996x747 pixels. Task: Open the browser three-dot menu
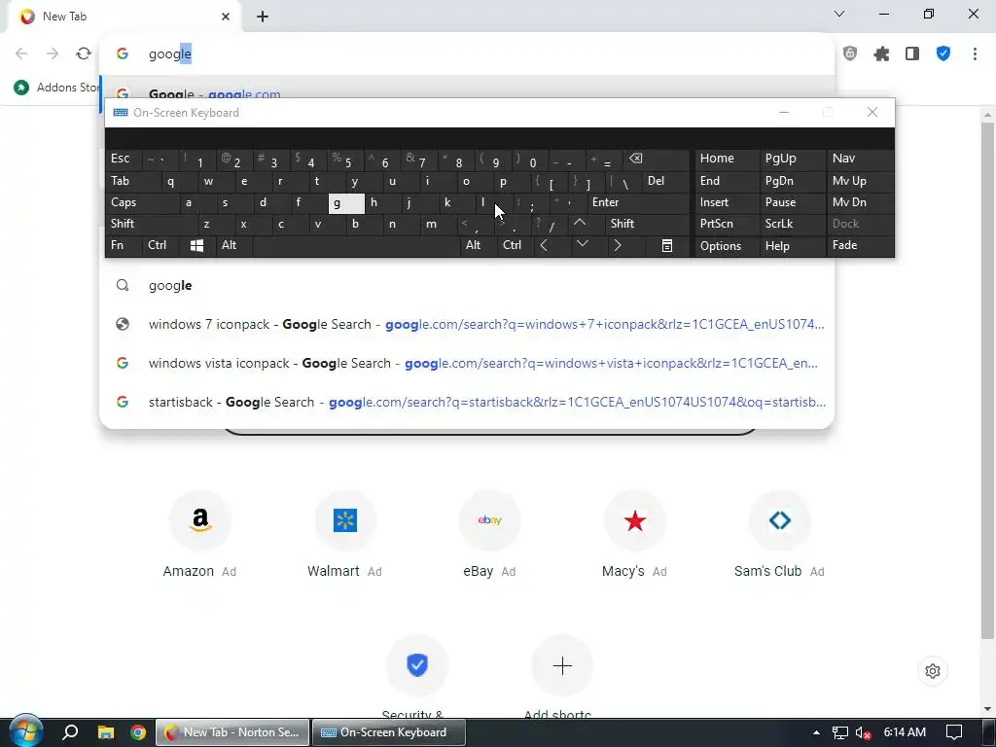975,54
